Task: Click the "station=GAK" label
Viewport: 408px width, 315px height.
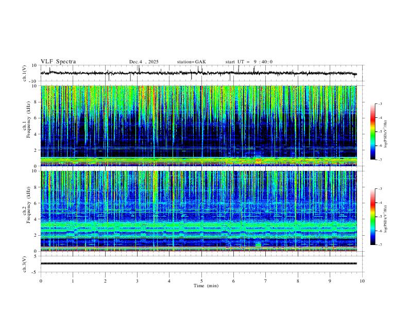Action: coord(191,62)
